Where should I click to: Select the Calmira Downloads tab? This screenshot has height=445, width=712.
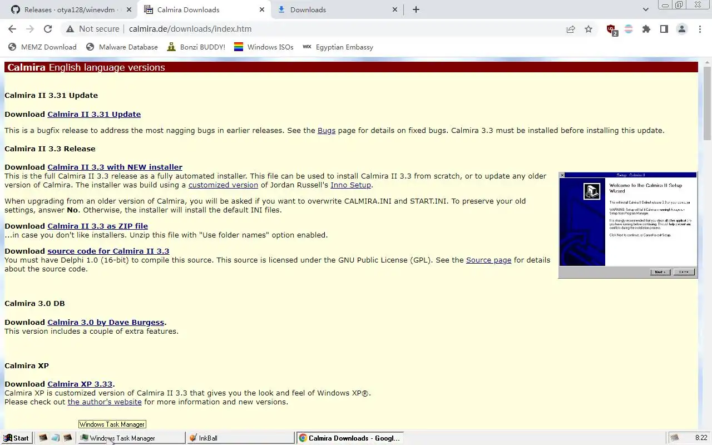click(x=204, y=9)
